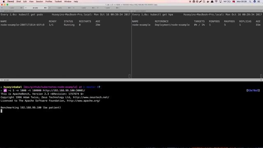
Task: Select the active ab tab ⌘2
Action: 36,8
